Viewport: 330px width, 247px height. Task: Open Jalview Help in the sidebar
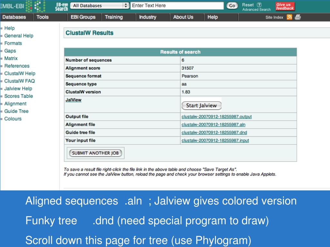coord(18,89)
